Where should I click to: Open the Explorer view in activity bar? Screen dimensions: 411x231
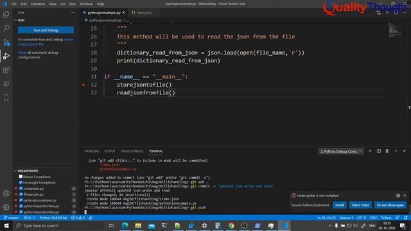(6, 14)
